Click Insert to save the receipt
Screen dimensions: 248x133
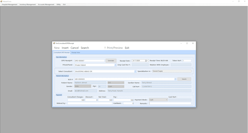65,48
